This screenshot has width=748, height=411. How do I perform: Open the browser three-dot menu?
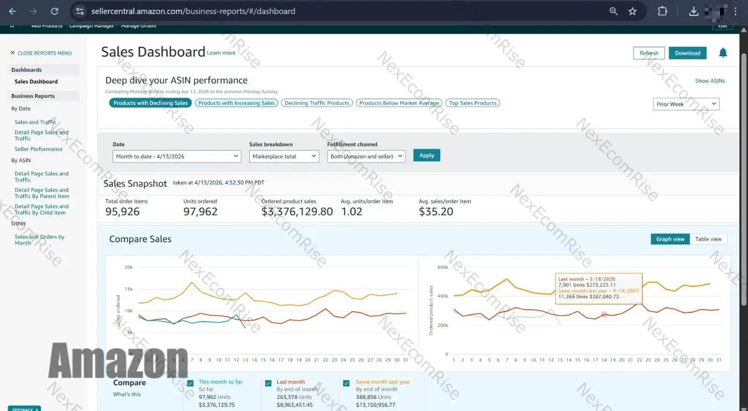(x=735, y=11)
